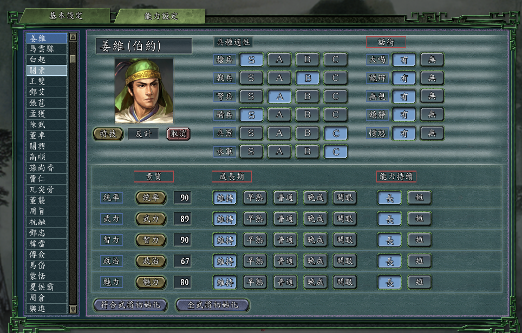Select 無 for 詭辯

432,79
